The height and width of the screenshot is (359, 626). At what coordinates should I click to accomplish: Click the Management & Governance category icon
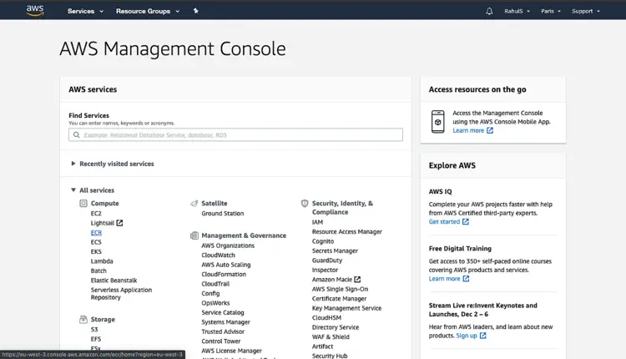pos(194,235)
